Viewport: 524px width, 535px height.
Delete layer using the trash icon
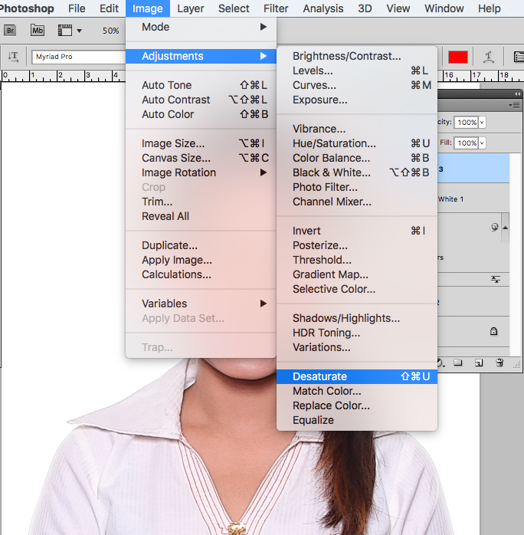(x=499, y=363)
